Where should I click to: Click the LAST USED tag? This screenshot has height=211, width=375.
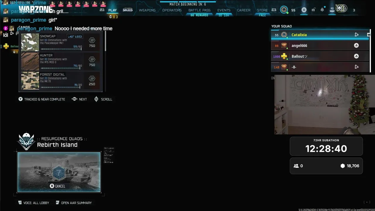(75, 37)
